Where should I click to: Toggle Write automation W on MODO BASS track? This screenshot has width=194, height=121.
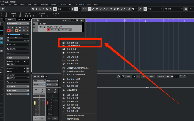66,30
